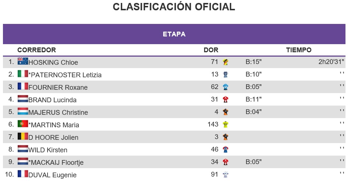The image size is (351, 181).
Task: Click the red jersey icon for bib 31
Action: (225, 99)
